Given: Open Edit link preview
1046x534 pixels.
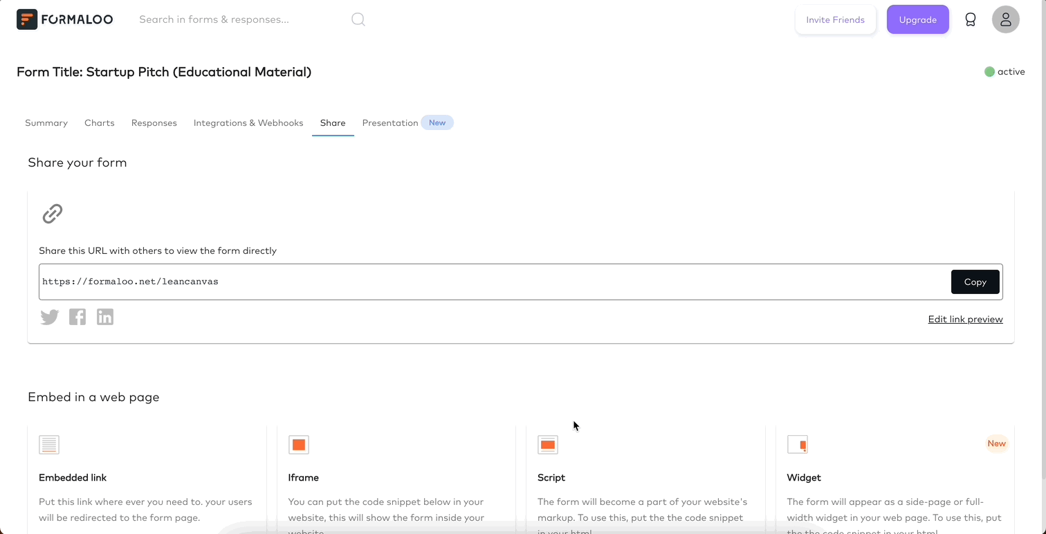Looking at the screenshot, I should 965,319.
